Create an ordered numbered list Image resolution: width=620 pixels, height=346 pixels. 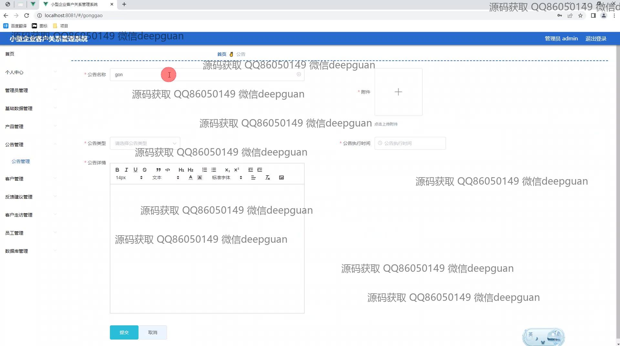coord(204,170)
